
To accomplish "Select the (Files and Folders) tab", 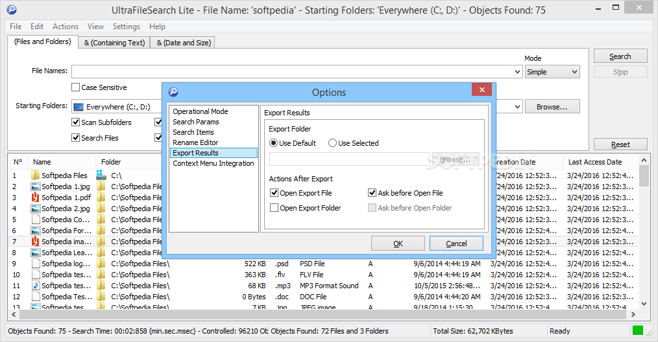I will pos(43,41).
